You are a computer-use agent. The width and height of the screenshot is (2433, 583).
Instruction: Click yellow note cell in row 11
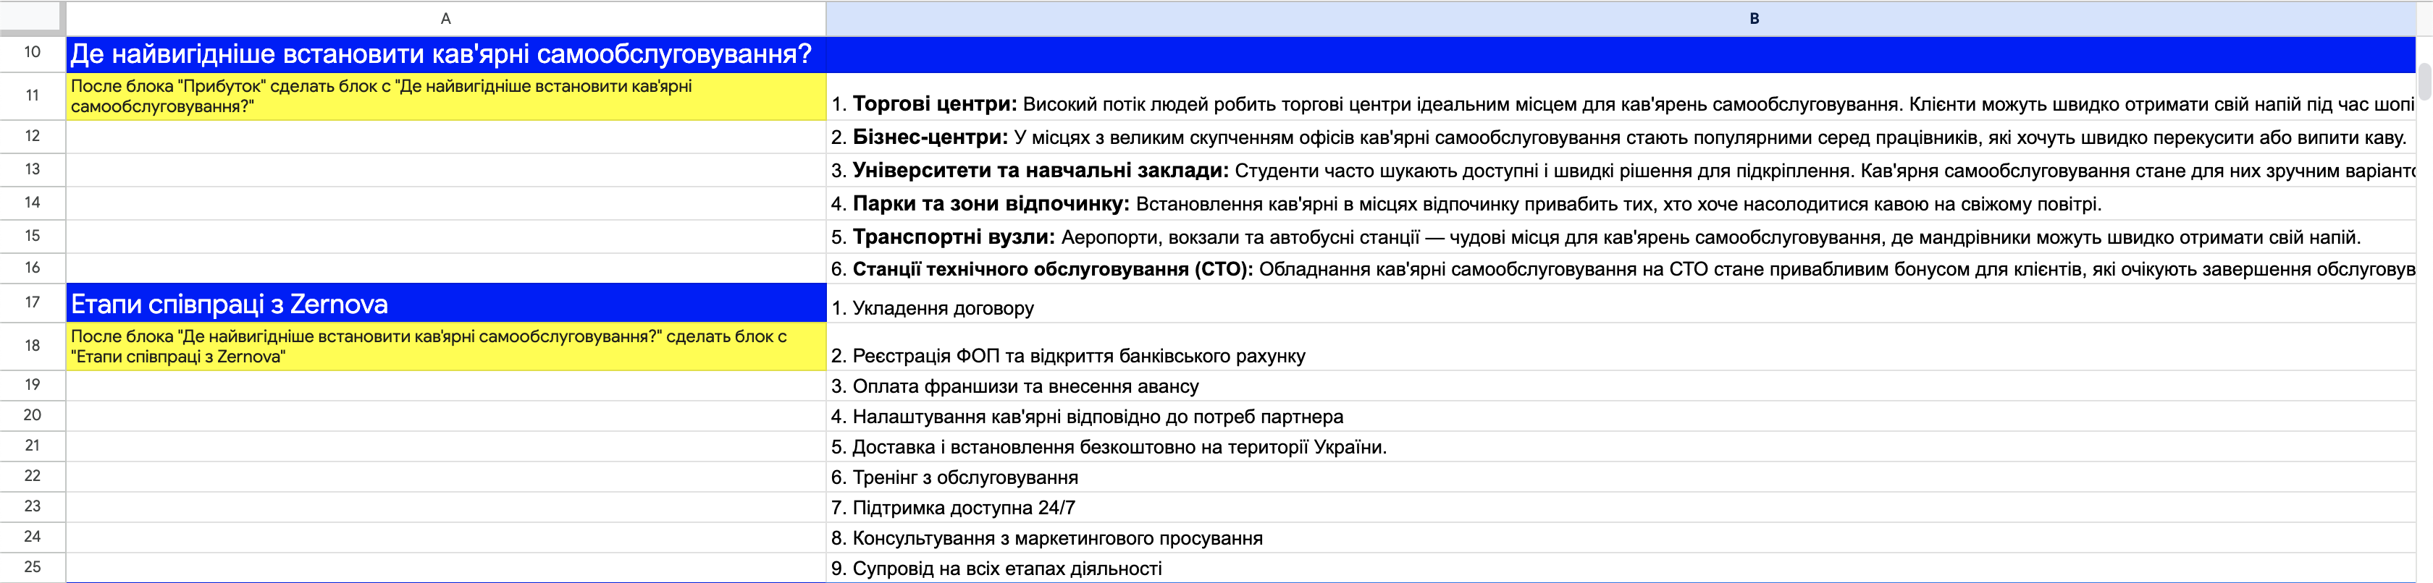446,96
